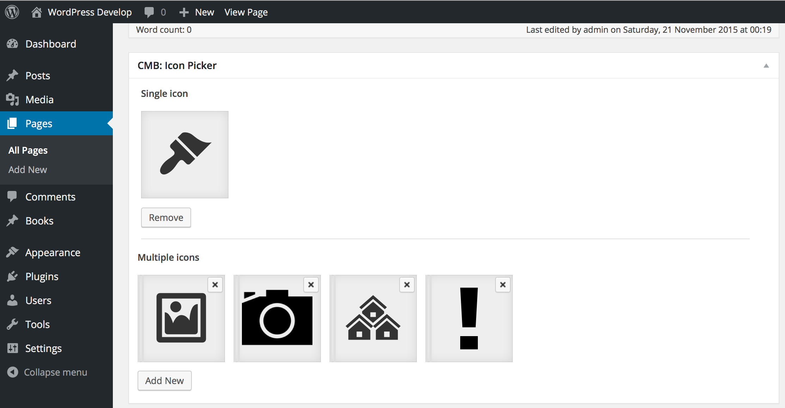Click the houses/neighborhood icon

(373, 318)
